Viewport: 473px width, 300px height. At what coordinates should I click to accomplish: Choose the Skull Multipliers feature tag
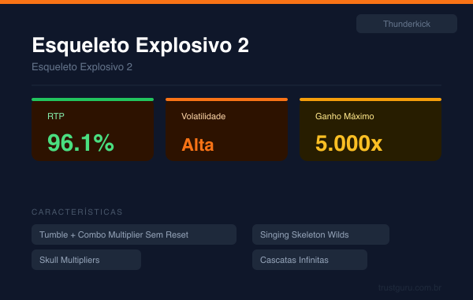click(x=86, y=260)
